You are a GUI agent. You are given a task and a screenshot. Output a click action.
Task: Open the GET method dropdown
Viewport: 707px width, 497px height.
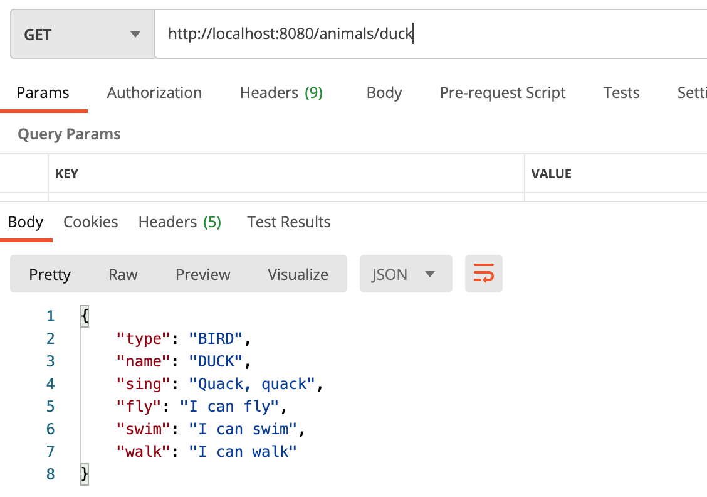click(83, 35)
